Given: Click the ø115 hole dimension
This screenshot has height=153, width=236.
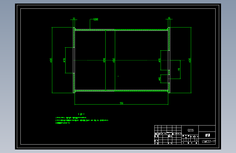Looking at the screenshot, I should click(160, 60).
